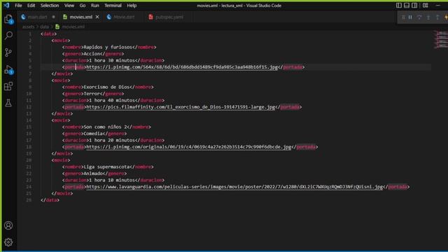The width and height of the screenshot is (448, 252).
Task: Click the text '1 hora 30 minutos'
Action: [111, 61]
